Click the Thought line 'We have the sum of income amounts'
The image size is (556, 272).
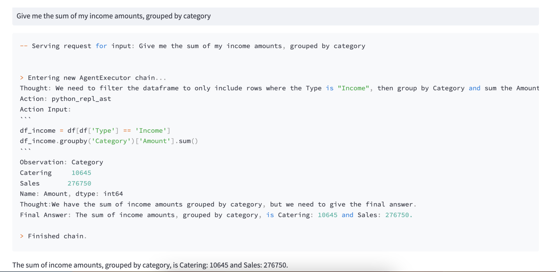tap(218, 204)
